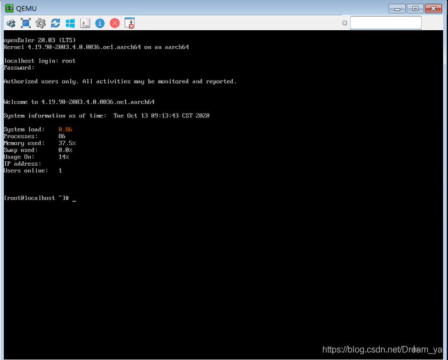Click the 'Usage On: 14%' line
Viewport: 448px width, 360px height.
pyautogui.click(x=36, y=157)
